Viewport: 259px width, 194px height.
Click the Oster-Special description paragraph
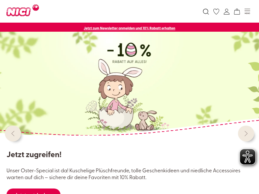(123, 174)
